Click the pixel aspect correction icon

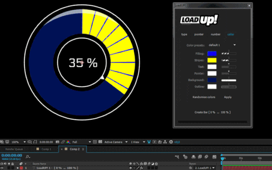click(x=154, y=142)
